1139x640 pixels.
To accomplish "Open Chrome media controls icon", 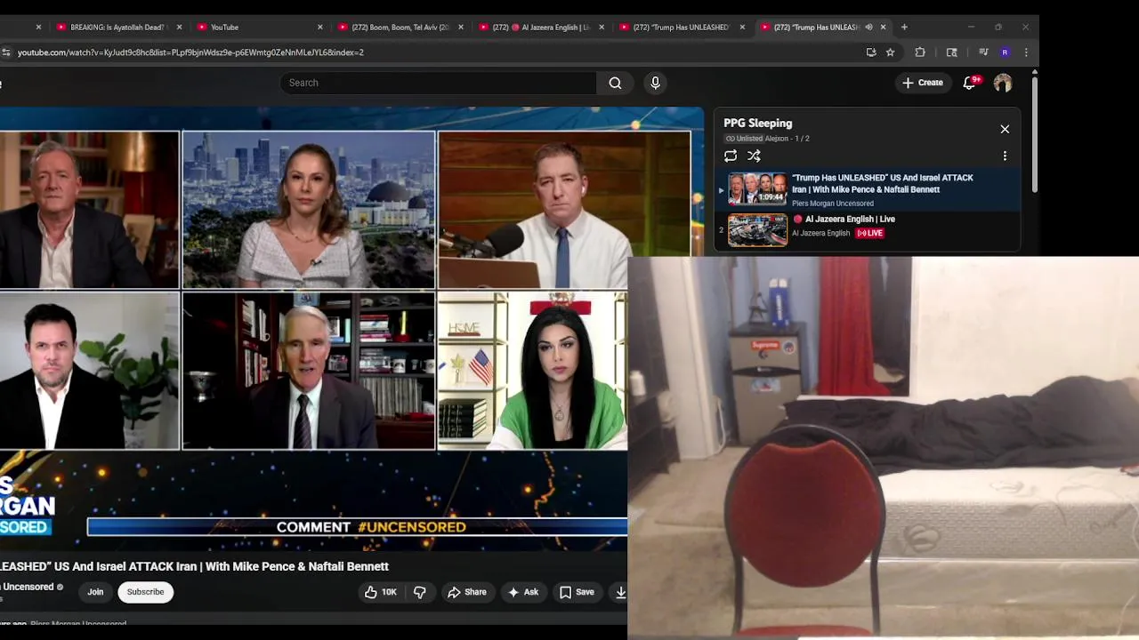I will pos(983,52).
